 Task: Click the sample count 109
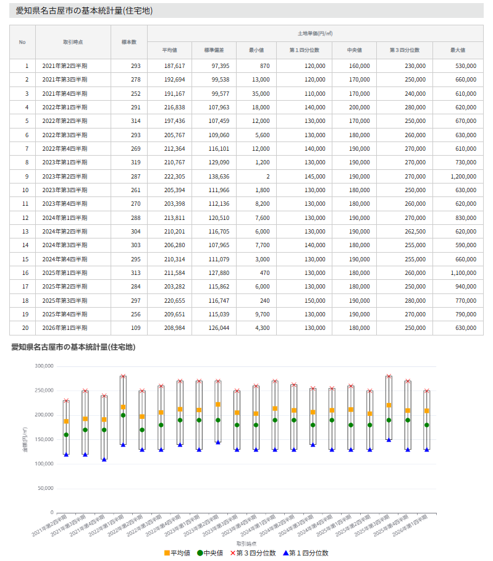click(135, 327)
